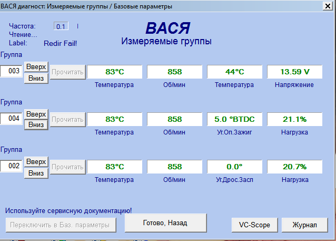The width and height of the screenshot is (336, 241).
Task: Click the Готово, Назад button
Action: click(x=166, y=223)
